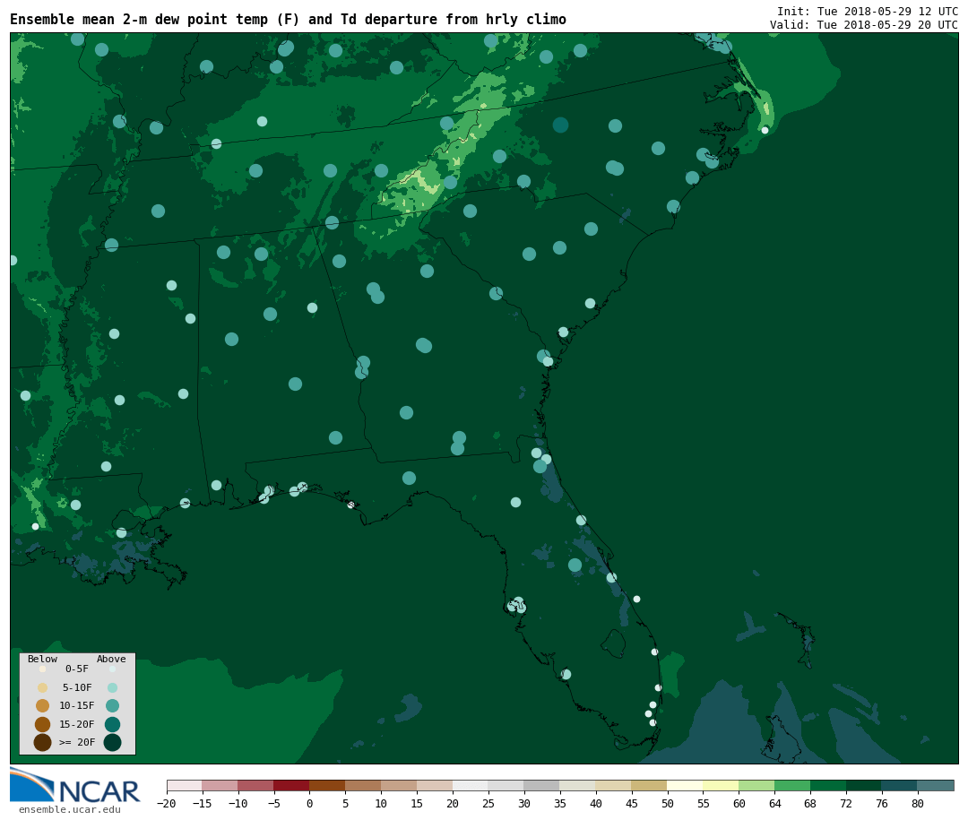Click the 'Below' legend heading
The image size is (968, 820).
point(43,659)
